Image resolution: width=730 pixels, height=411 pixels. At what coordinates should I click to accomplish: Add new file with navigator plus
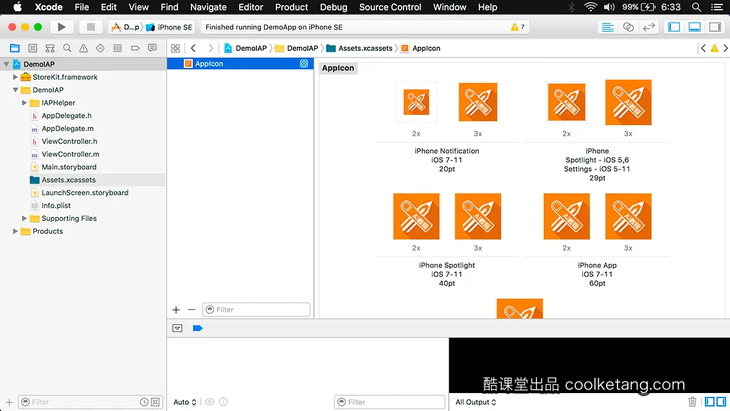pos(9,402)
